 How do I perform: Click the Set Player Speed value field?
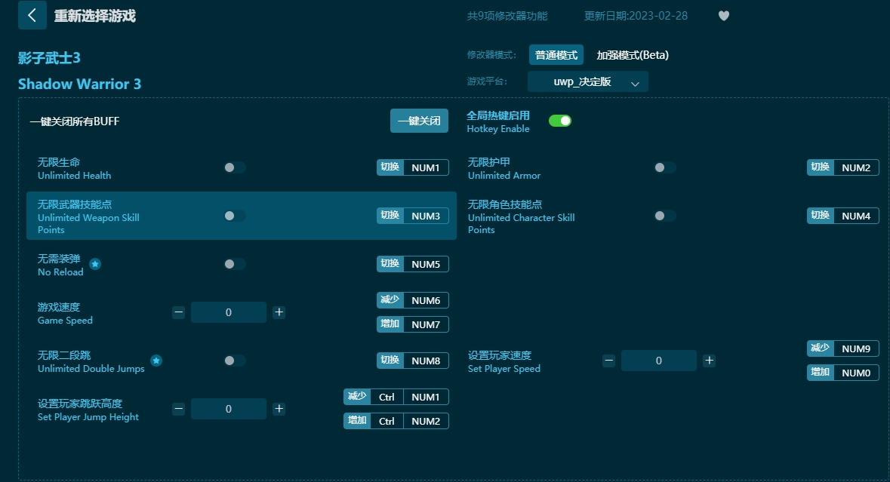tap(658, 361)
